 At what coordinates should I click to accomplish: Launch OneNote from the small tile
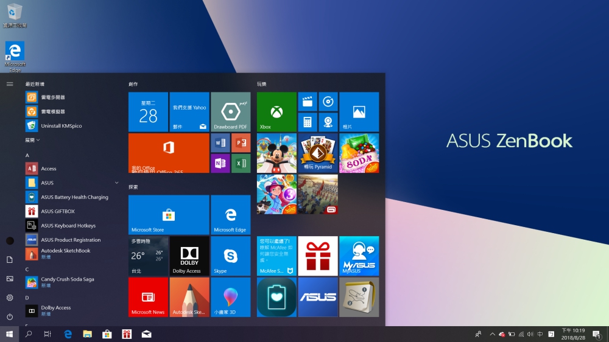tap(220, 164)
